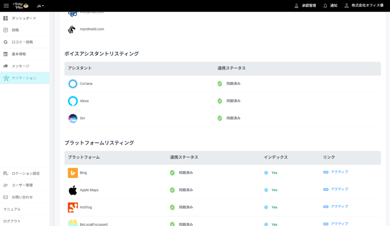Viewport: 390px width, 226px height.
Task: Open 承認管理 in top bar
Action: tap(305, 6)
